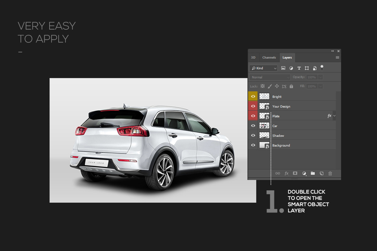The height and width of the screenshot is (251, 377).
Task: Select the layer named Your Design
Action: pos(281,106)
